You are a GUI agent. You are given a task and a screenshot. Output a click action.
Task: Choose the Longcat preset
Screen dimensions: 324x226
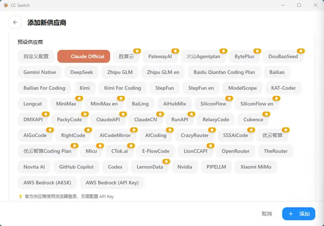click(33, 104)
